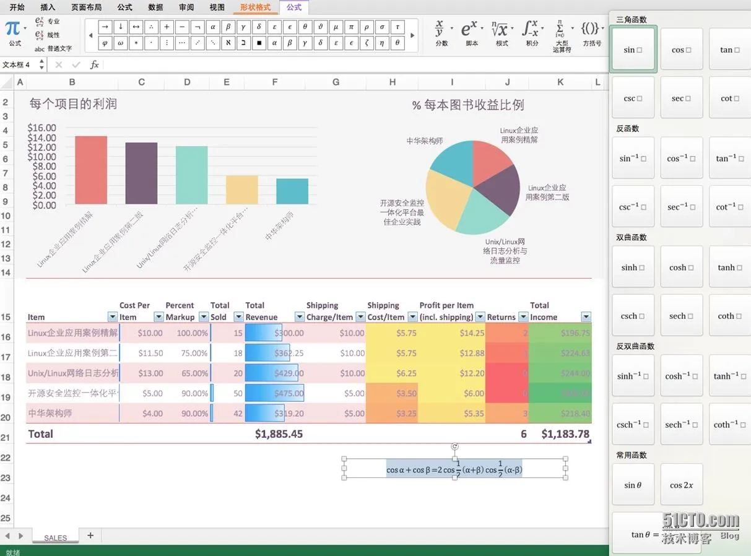The height and width of the screenshot is (556, 751).
Task: Open the 方括号 bracket dropdown
Action: tap(593, 32)
